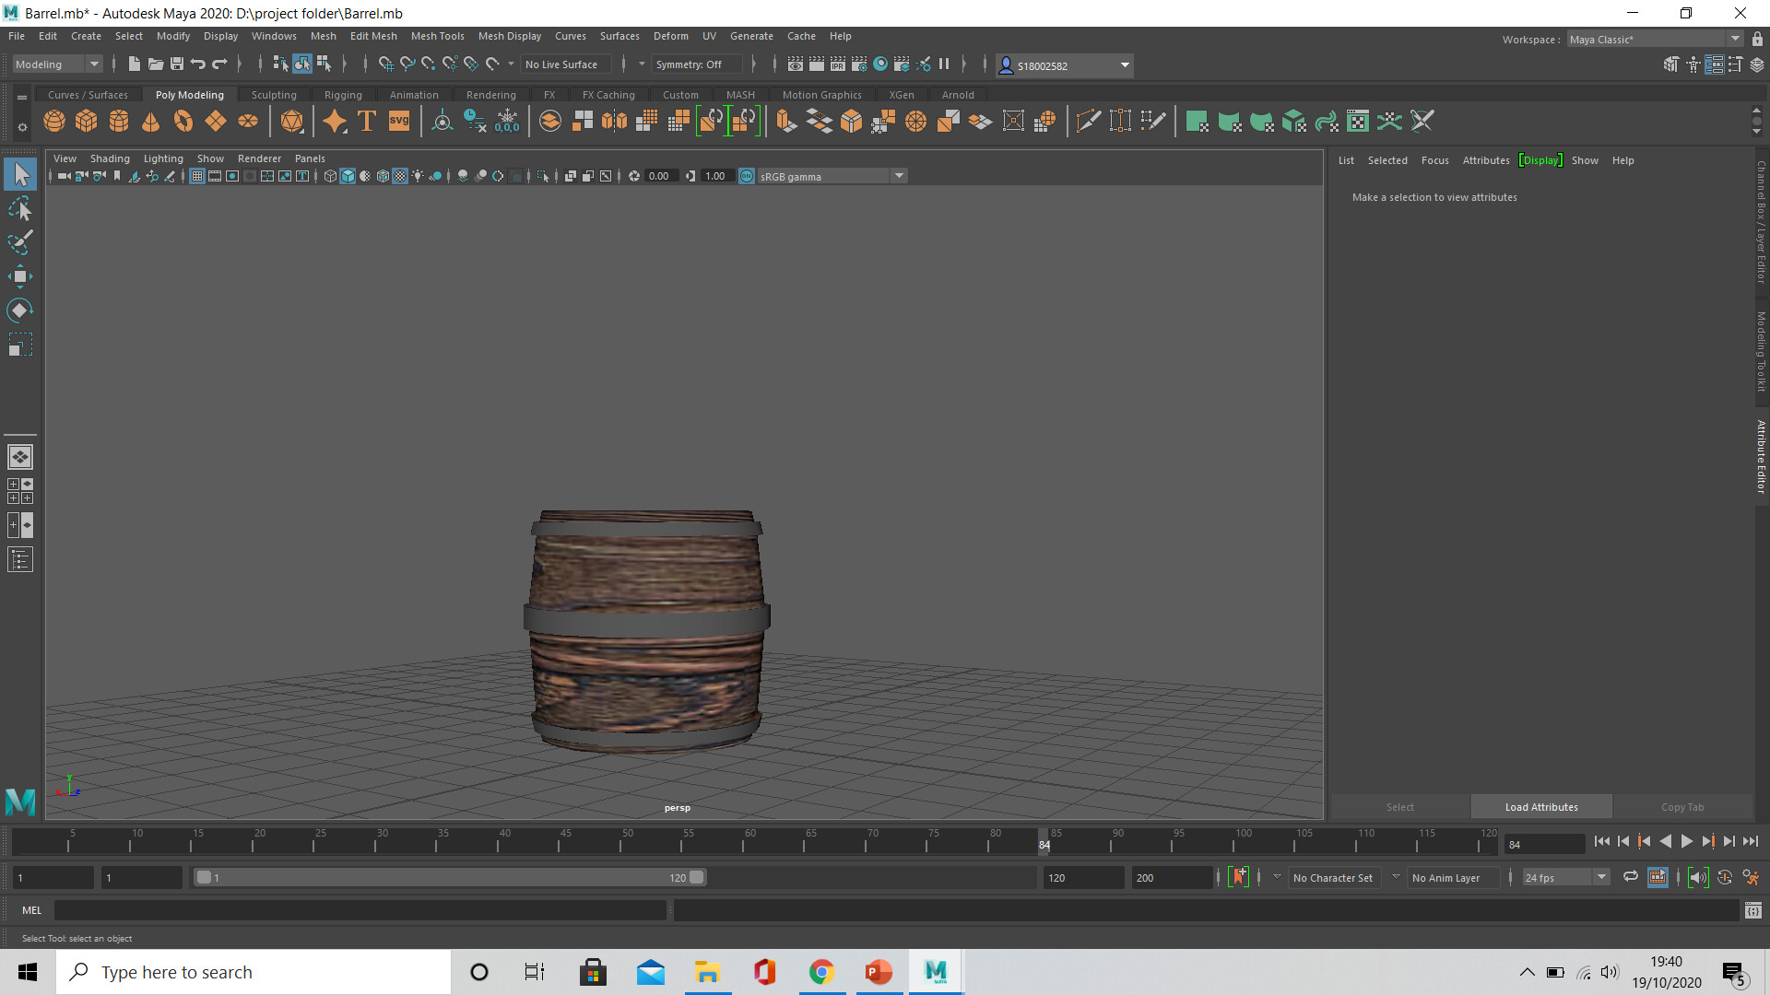Click the Mirror geometry shelf icon
This screenshot has width=1770, height=995.
[x=614, y=121]
